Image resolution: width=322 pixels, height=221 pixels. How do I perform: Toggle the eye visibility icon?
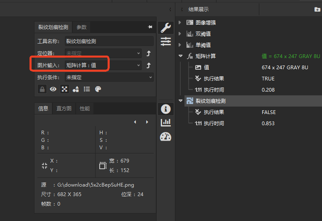tap(53, 89)
